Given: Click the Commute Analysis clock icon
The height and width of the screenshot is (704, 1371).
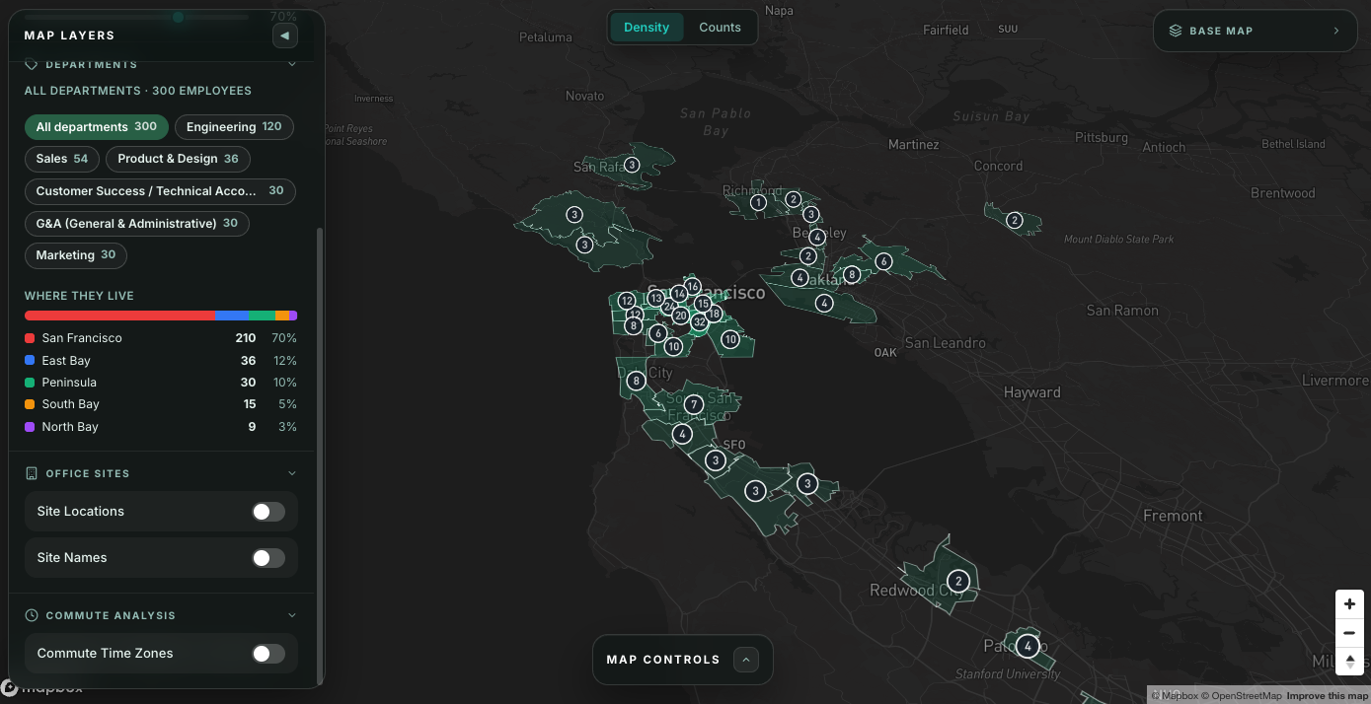Looking at the screenshot, I should pyautogui.click(x=31, y=615).
